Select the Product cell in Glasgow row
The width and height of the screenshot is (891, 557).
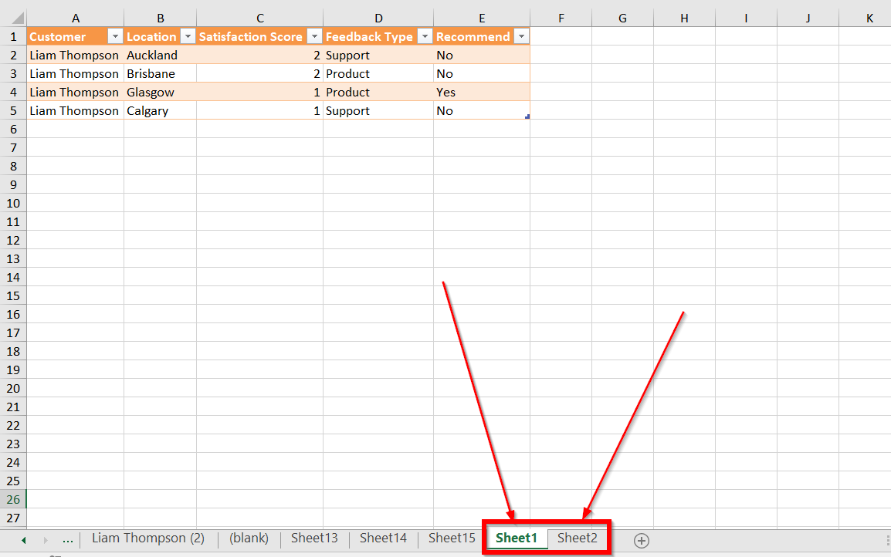click(378, 92)
